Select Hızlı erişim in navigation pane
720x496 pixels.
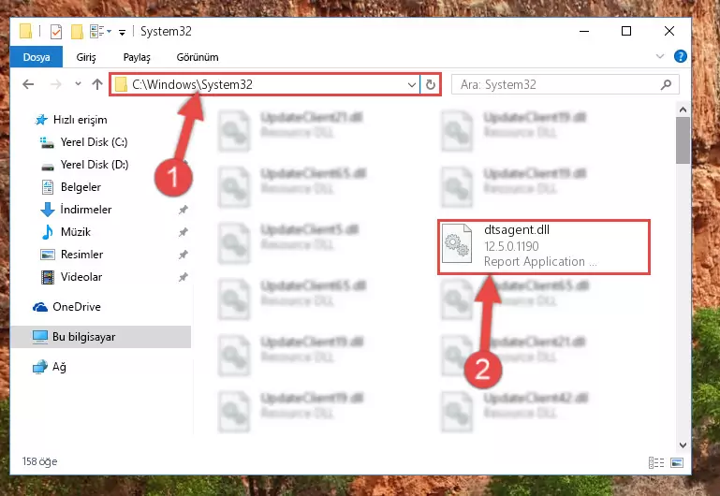coord(71,120)
